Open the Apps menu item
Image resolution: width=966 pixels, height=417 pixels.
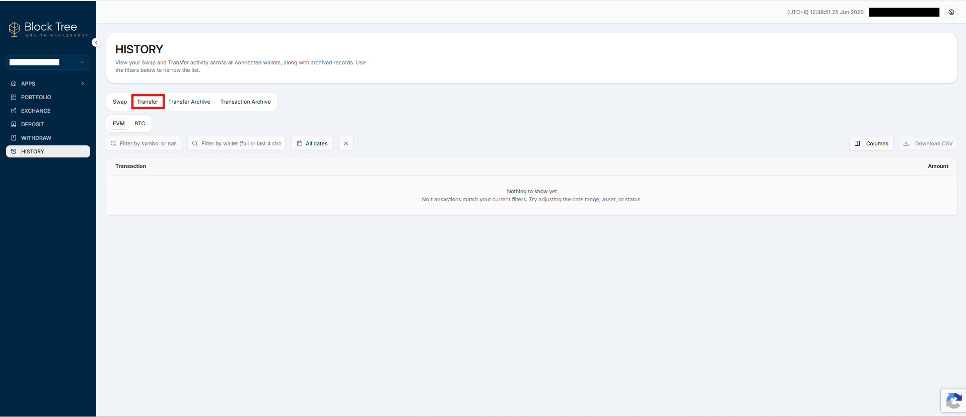point(48,84)
